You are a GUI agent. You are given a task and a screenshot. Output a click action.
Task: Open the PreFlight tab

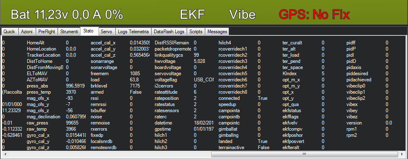(x=47, y=32)
